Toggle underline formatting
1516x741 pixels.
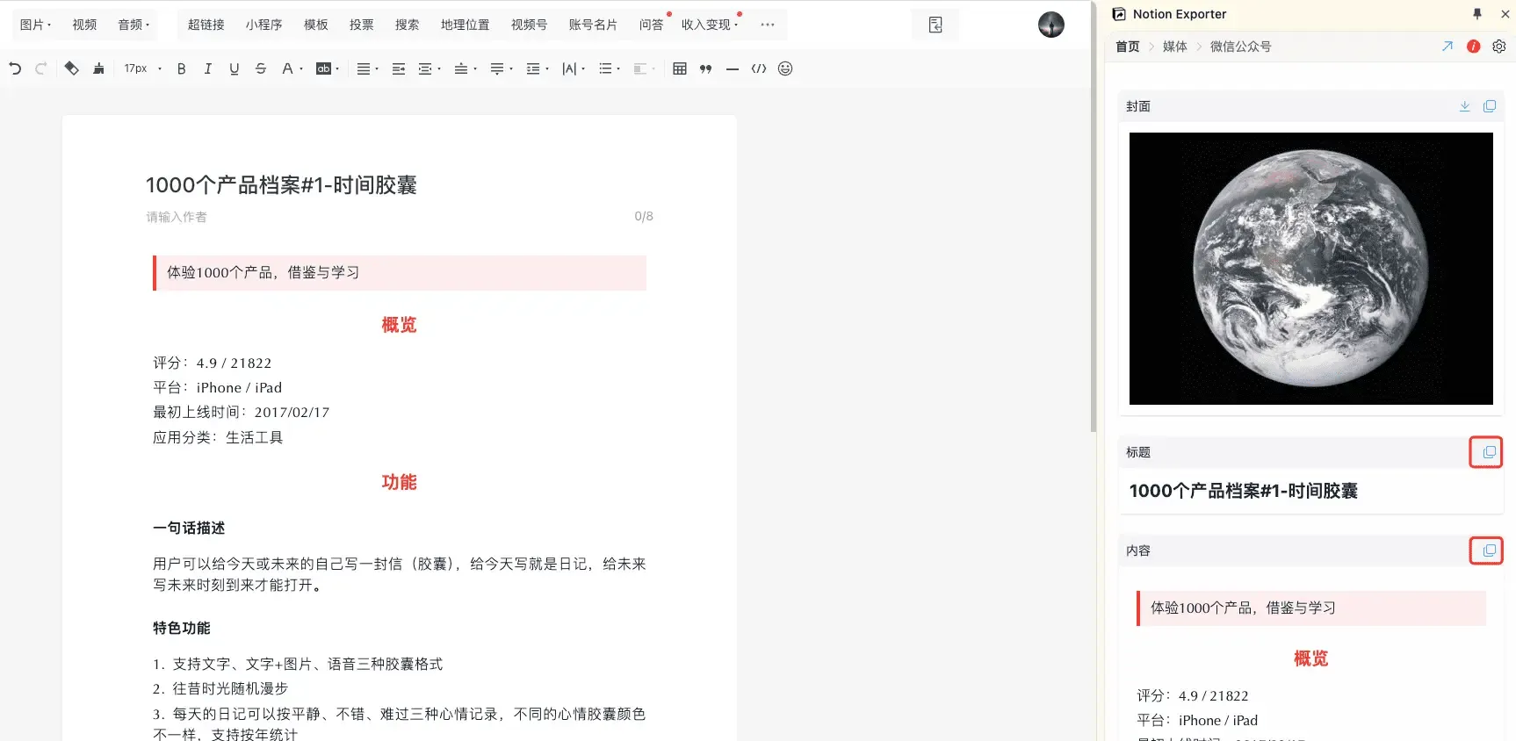(x=235, y=68)
